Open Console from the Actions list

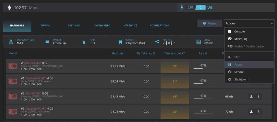239,32
